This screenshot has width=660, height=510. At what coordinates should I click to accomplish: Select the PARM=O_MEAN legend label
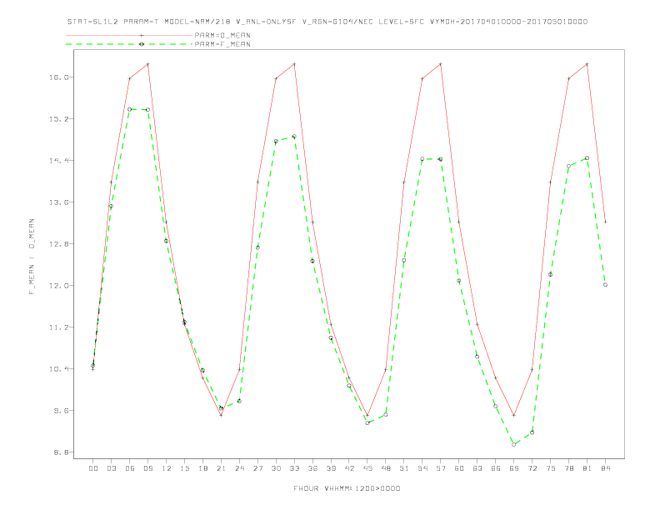coord(222,35)
